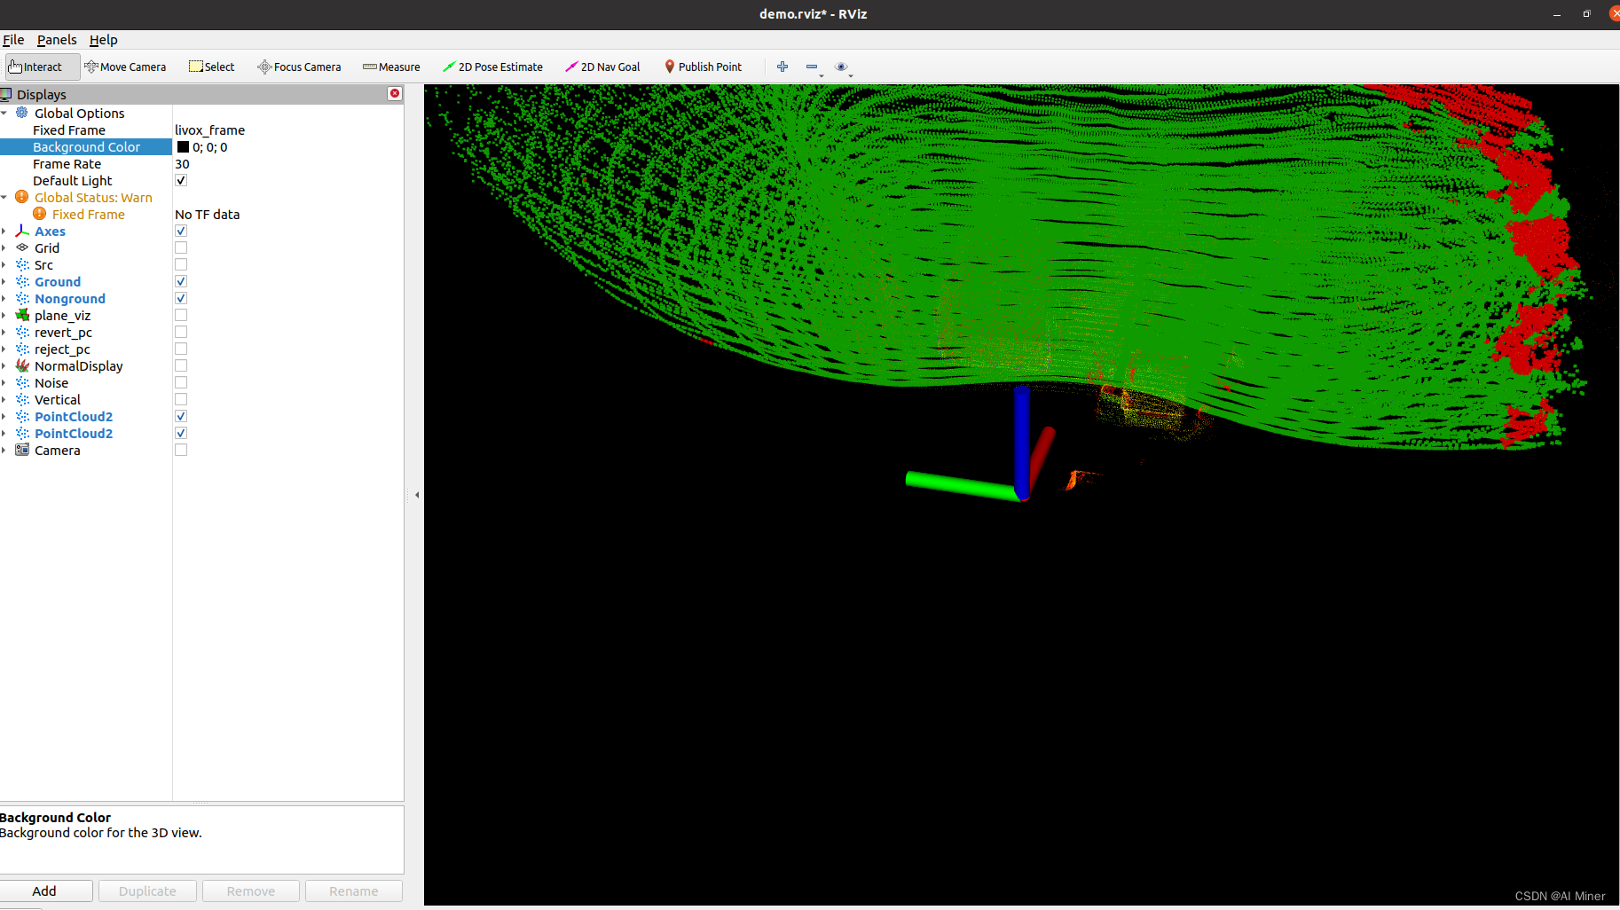Open the black background color swatch
Image resolution: width=1620 pixels, height=910 pixels.
[183, 147]
